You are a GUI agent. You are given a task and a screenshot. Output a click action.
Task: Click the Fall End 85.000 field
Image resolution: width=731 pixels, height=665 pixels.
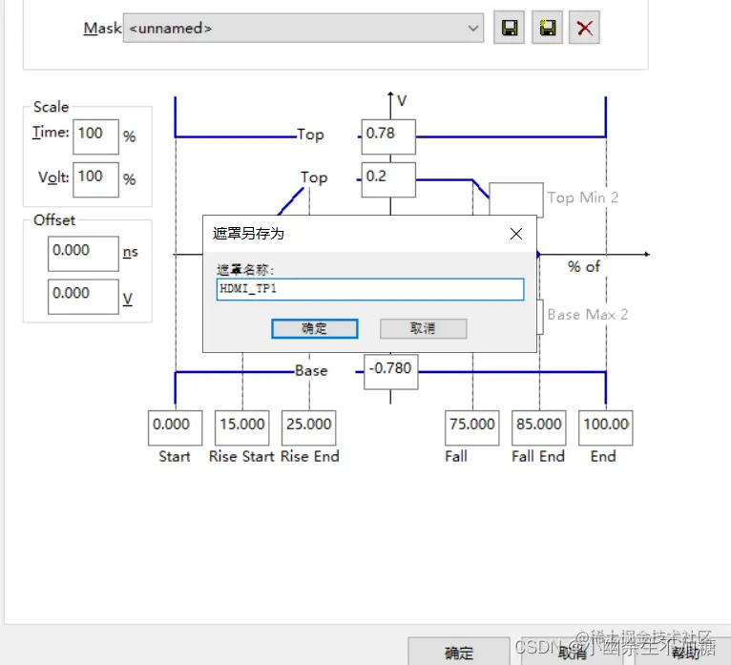point(539,427)
